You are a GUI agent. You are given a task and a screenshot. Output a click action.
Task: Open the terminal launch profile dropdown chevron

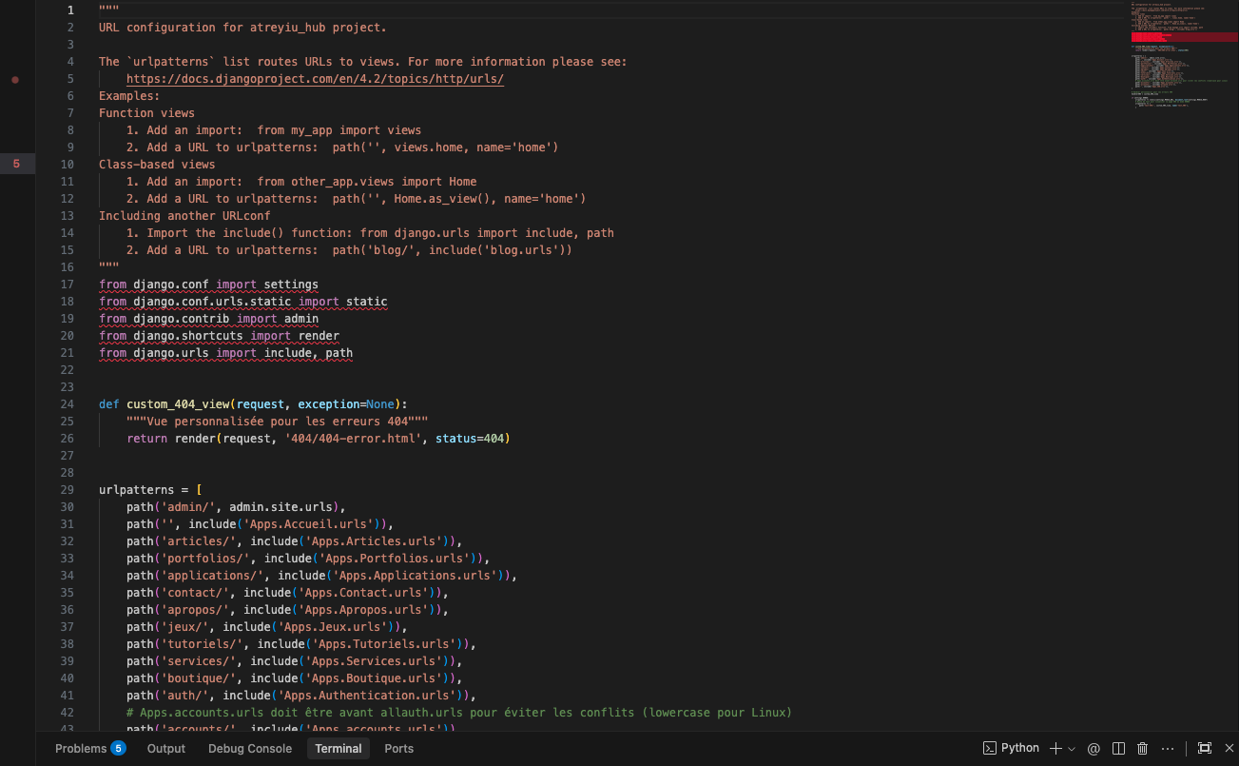pyautogui.click(x=1072, y=749)
